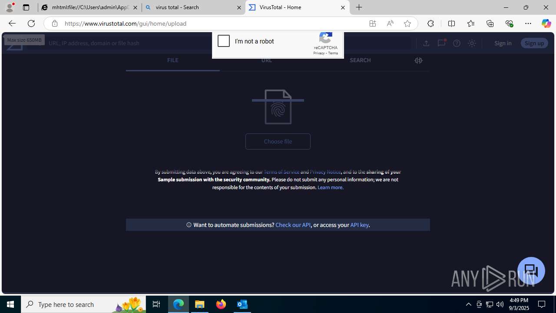Click the Sign in link

point(503,43)
